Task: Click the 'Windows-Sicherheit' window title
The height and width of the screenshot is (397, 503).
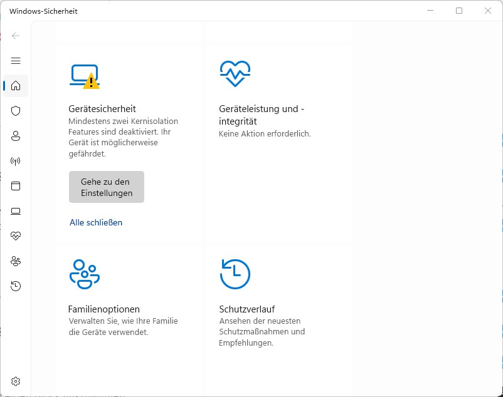Action: [43, 11]
